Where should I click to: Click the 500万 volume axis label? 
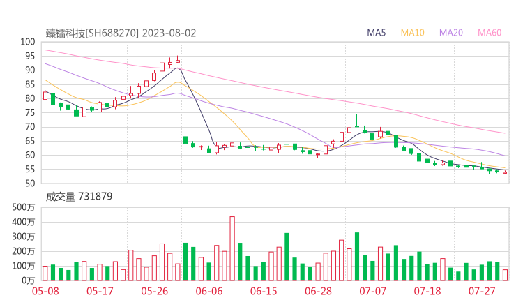pos(24,207)
